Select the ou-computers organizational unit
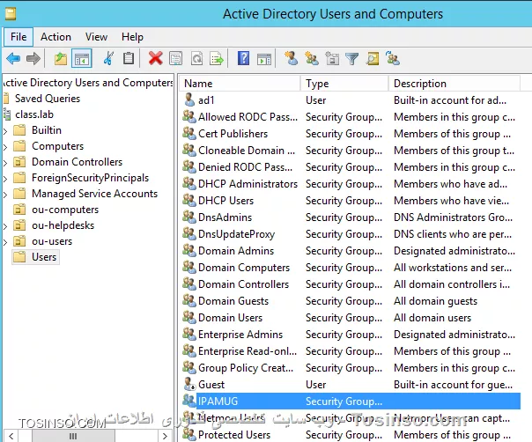532x442 pixels. (x=66, y=210)
